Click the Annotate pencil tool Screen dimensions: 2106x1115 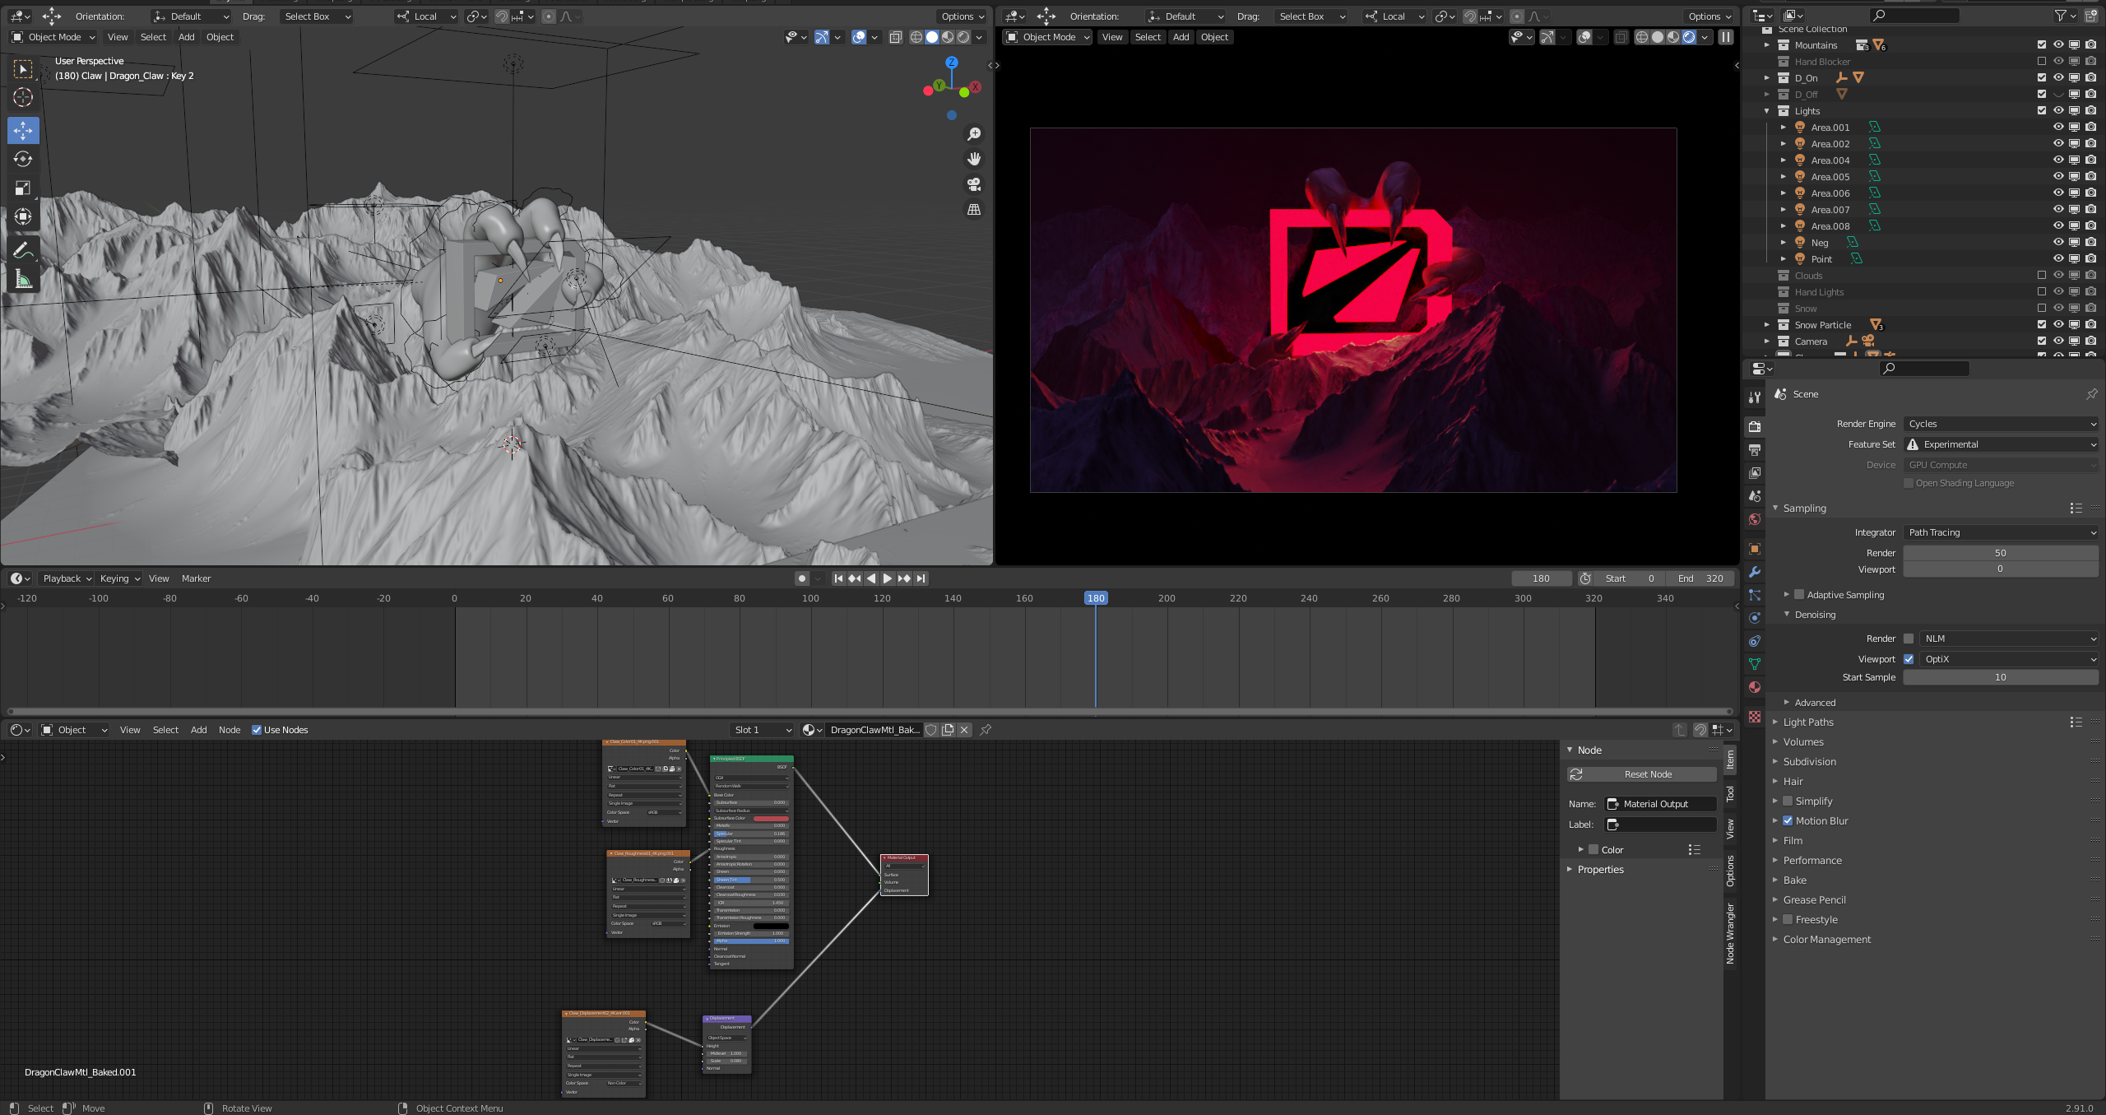(23, 250)
